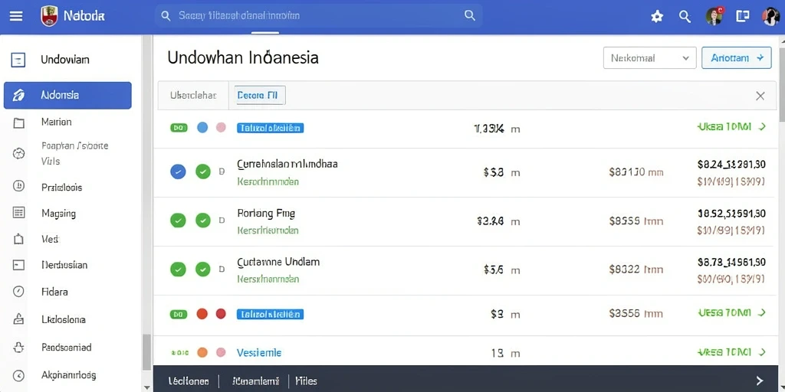
Task: Switch to the Ubarclehas tab
Action: (193, 95)
